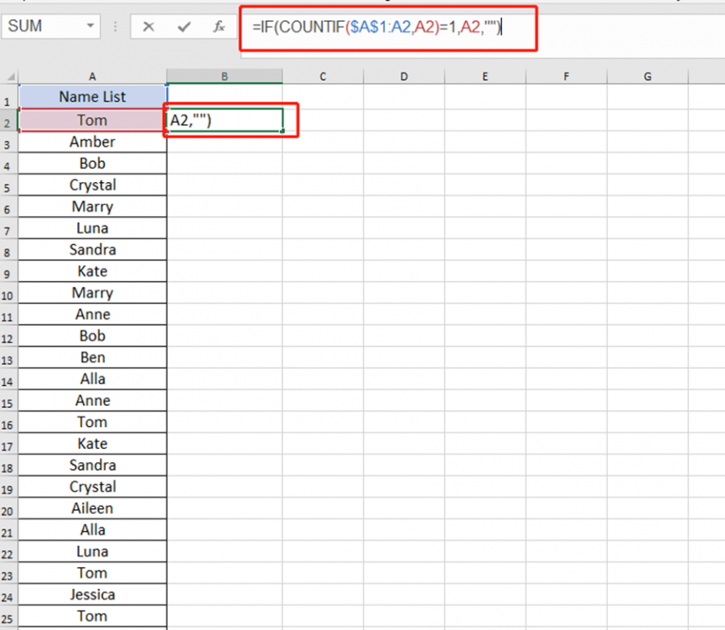Screen dimensions: 725x630
Task: Click column header G
Action: tap(647, 76)
